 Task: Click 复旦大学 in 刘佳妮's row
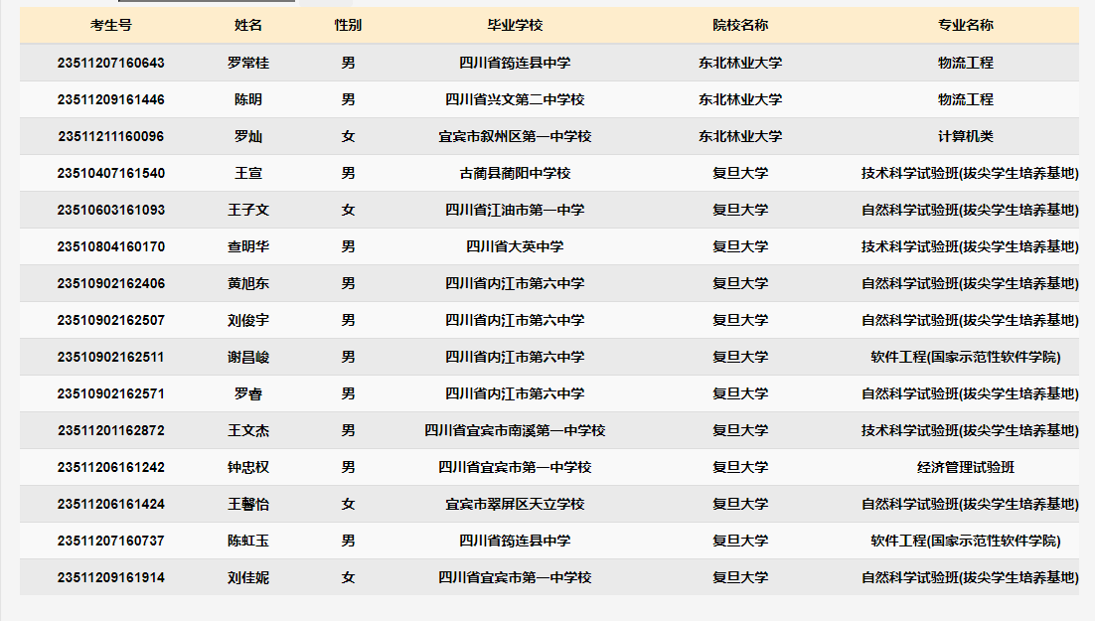coord(740,577)
